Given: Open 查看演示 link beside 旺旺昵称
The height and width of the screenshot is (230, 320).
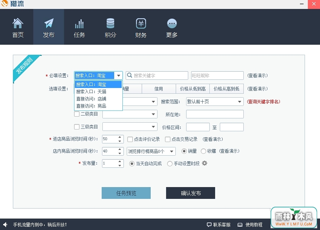Looking at the screenshot, I should [x=258, y=75].
